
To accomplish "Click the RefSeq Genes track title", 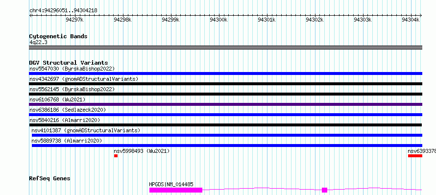I will tap(49, 178).
